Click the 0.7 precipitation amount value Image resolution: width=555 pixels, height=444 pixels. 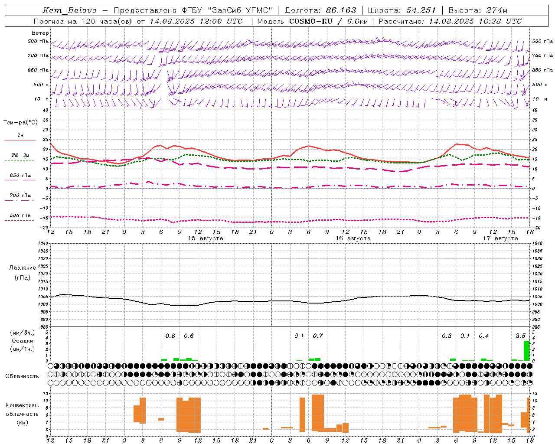(318, 336)
